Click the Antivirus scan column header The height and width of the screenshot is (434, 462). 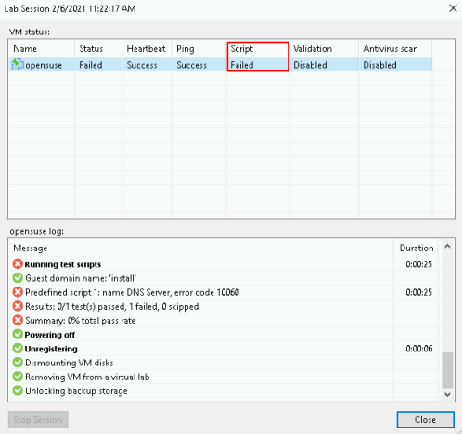tap(395, 48)
